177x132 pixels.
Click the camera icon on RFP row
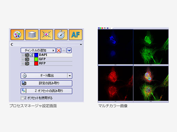click(x=27, y=64)
